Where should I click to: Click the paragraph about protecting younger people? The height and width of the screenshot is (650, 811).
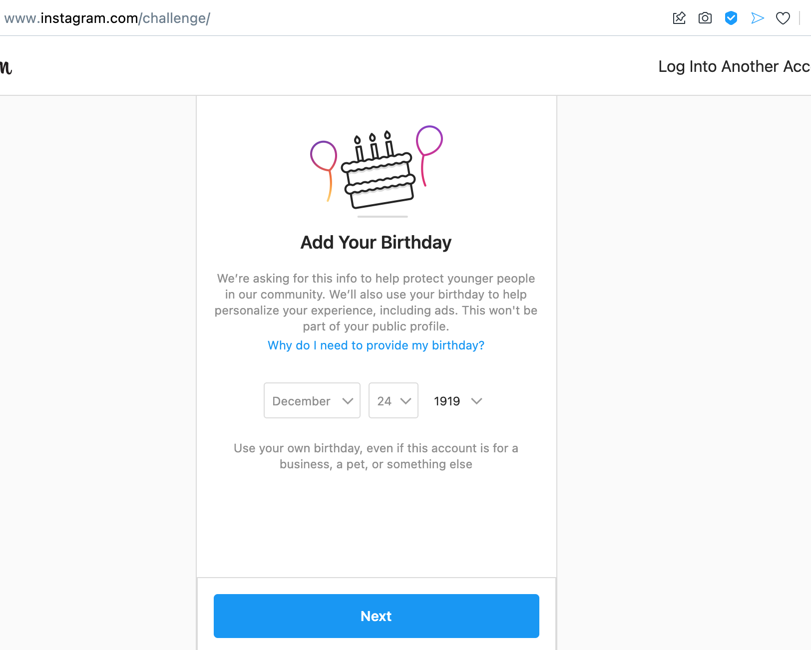coord(376,302)
